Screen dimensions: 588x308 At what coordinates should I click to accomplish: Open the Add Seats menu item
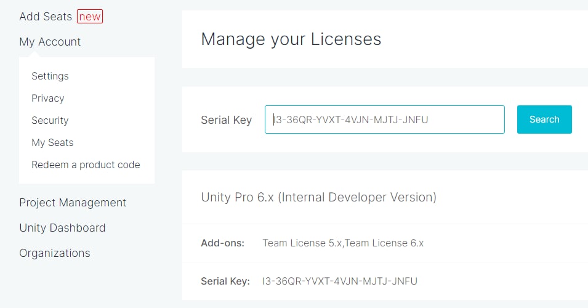(46, 17)
